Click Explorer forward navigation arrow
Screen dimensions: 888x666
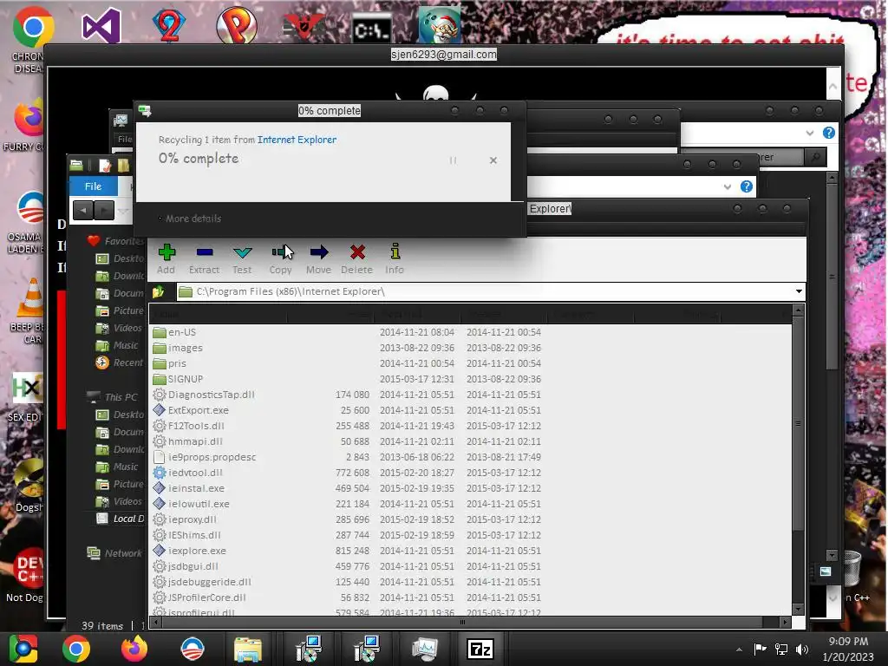coord(104,211)
